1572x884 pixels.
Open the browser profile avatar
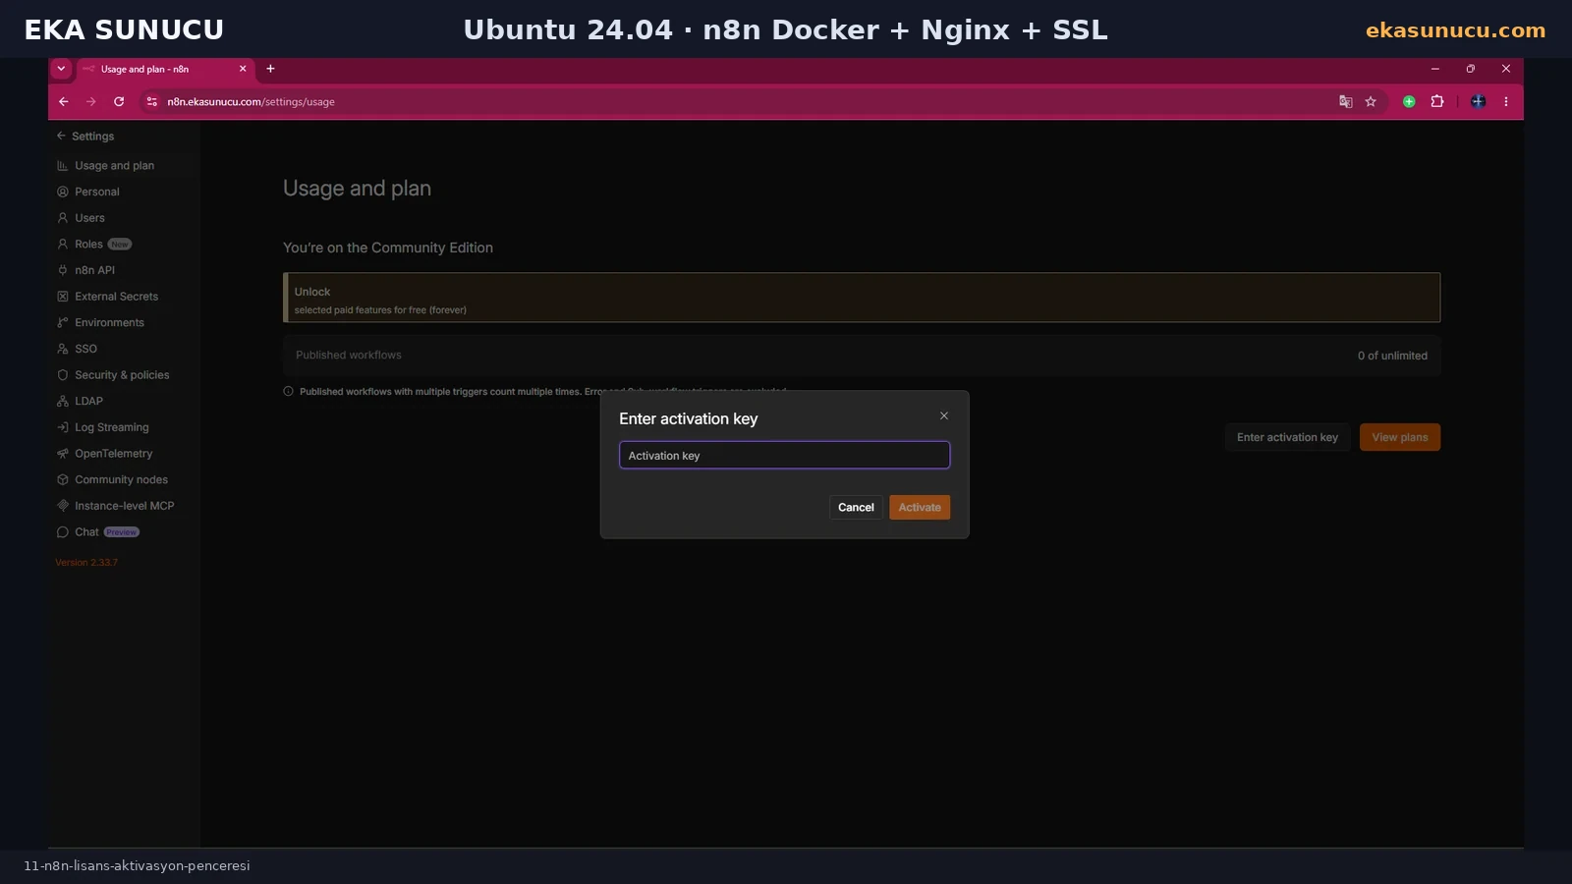1478,101
